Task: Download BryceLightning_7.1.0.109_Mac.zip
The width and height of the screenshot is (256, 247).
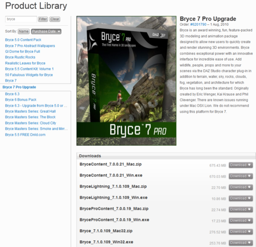Action: (x=241, y=187)
